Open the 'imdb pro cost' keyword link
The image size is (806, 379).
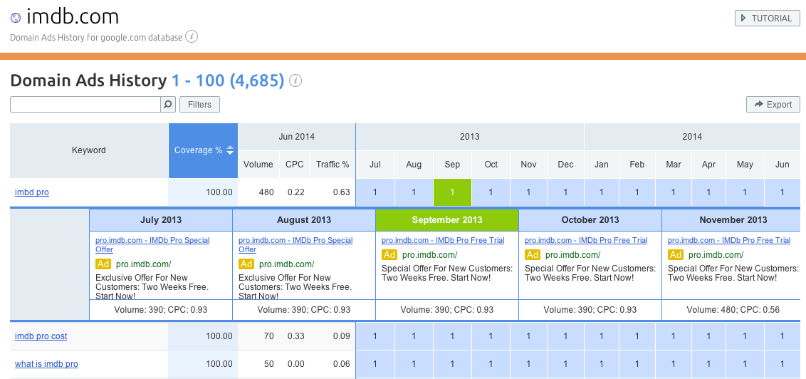[41, 336]
